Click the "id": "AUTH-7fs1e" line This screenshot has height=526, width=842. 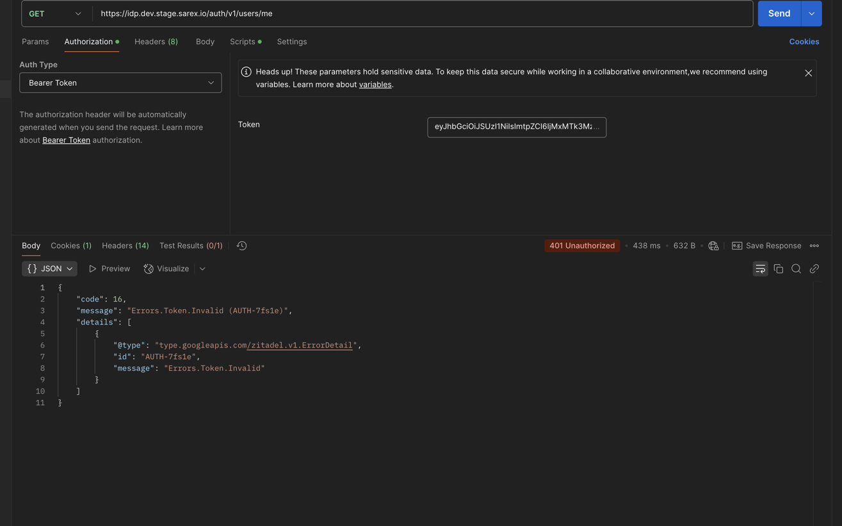[157, 357]
